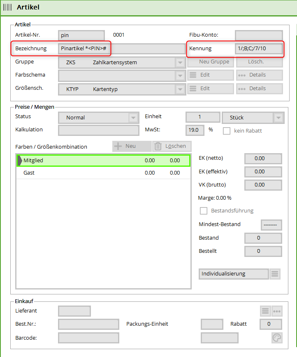Click the Marge: 0.00 % text
Viewport: 297px width, 357px height.
click(215, 198)
